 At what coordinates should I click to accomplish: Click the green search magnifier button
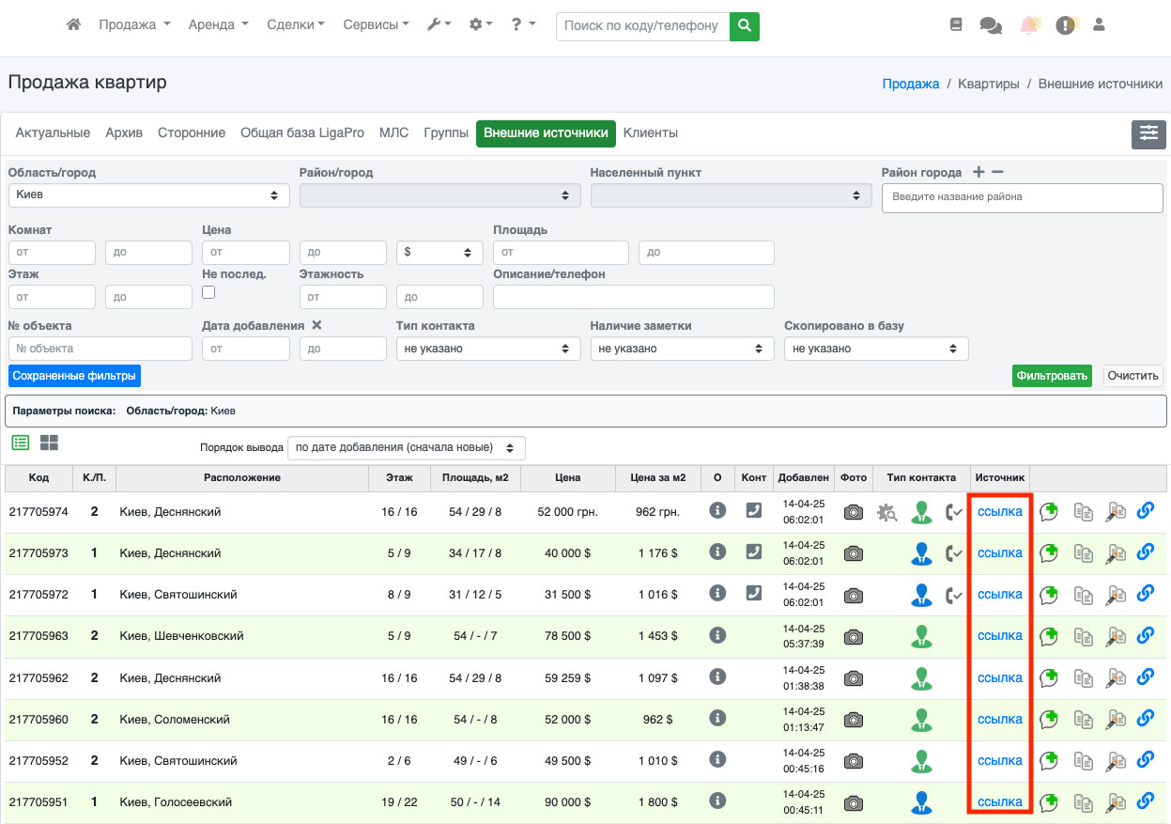(744, 26)
